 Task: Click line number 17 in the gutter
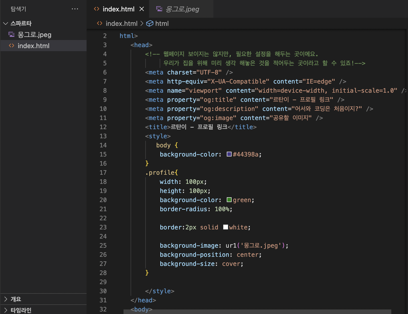pyautogui.click(x=103, y=173)
